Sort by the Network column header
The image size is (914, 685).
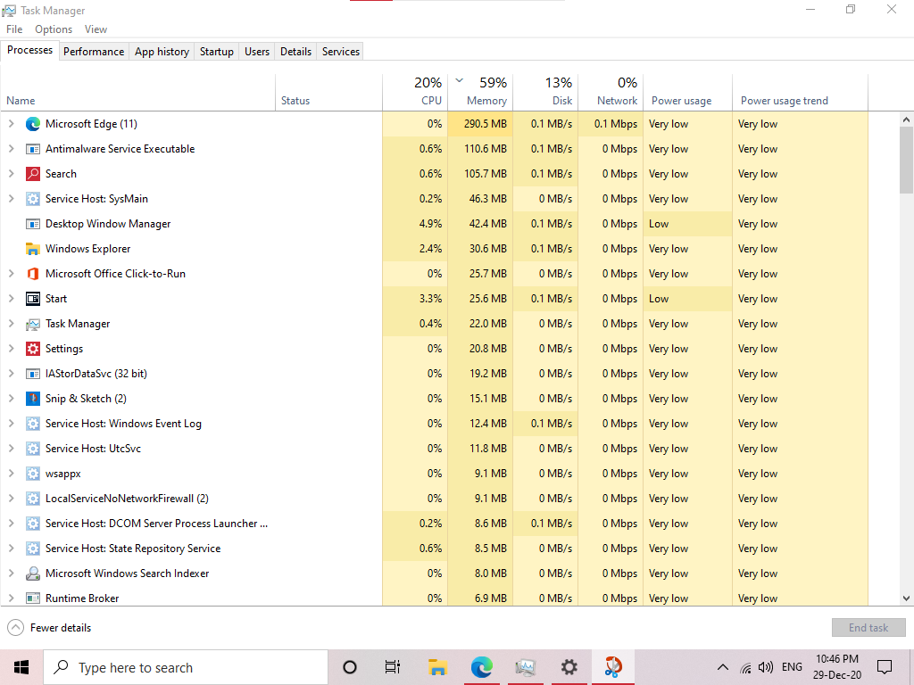tap(611, 92)
